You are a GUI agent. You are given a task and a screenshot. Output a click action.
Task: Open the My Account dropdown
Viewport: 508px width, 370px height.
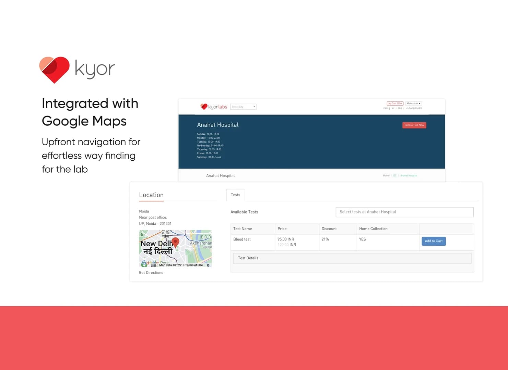[x=413, y=103]
